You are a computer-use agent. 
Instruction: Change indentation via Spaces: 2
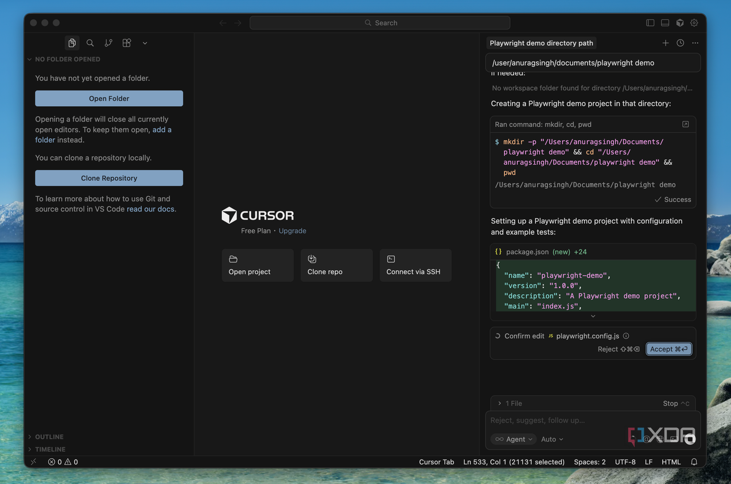[x=590, y=462]
